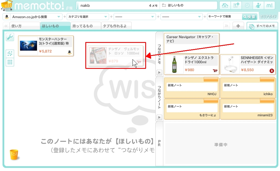Expand the つながりノート panel play arrow
280x171 pixels.
159,117
